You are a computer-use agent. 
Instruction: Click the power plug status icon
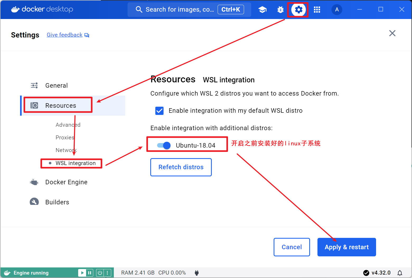coord(196,273)
